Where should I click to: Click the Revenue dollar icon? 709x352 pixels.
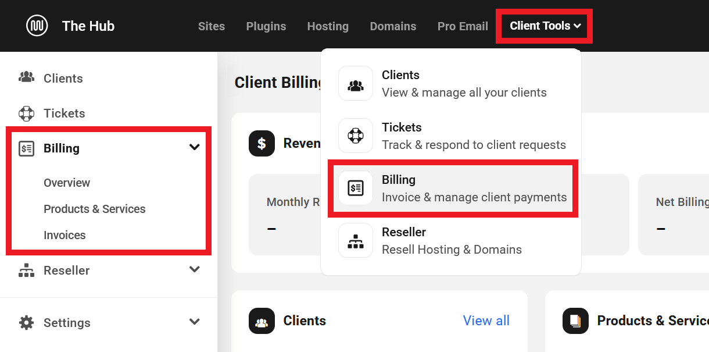tap(262, 143)
